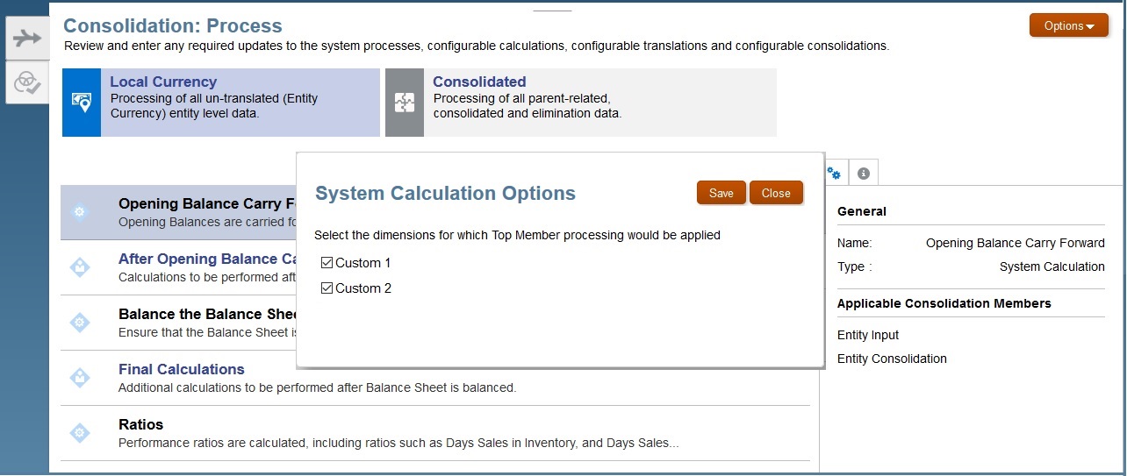Image resolution: width=1127 pixels, height=476 pixels.
Task: Click the After Opening Balance rule icon
Action: point(80,267)
